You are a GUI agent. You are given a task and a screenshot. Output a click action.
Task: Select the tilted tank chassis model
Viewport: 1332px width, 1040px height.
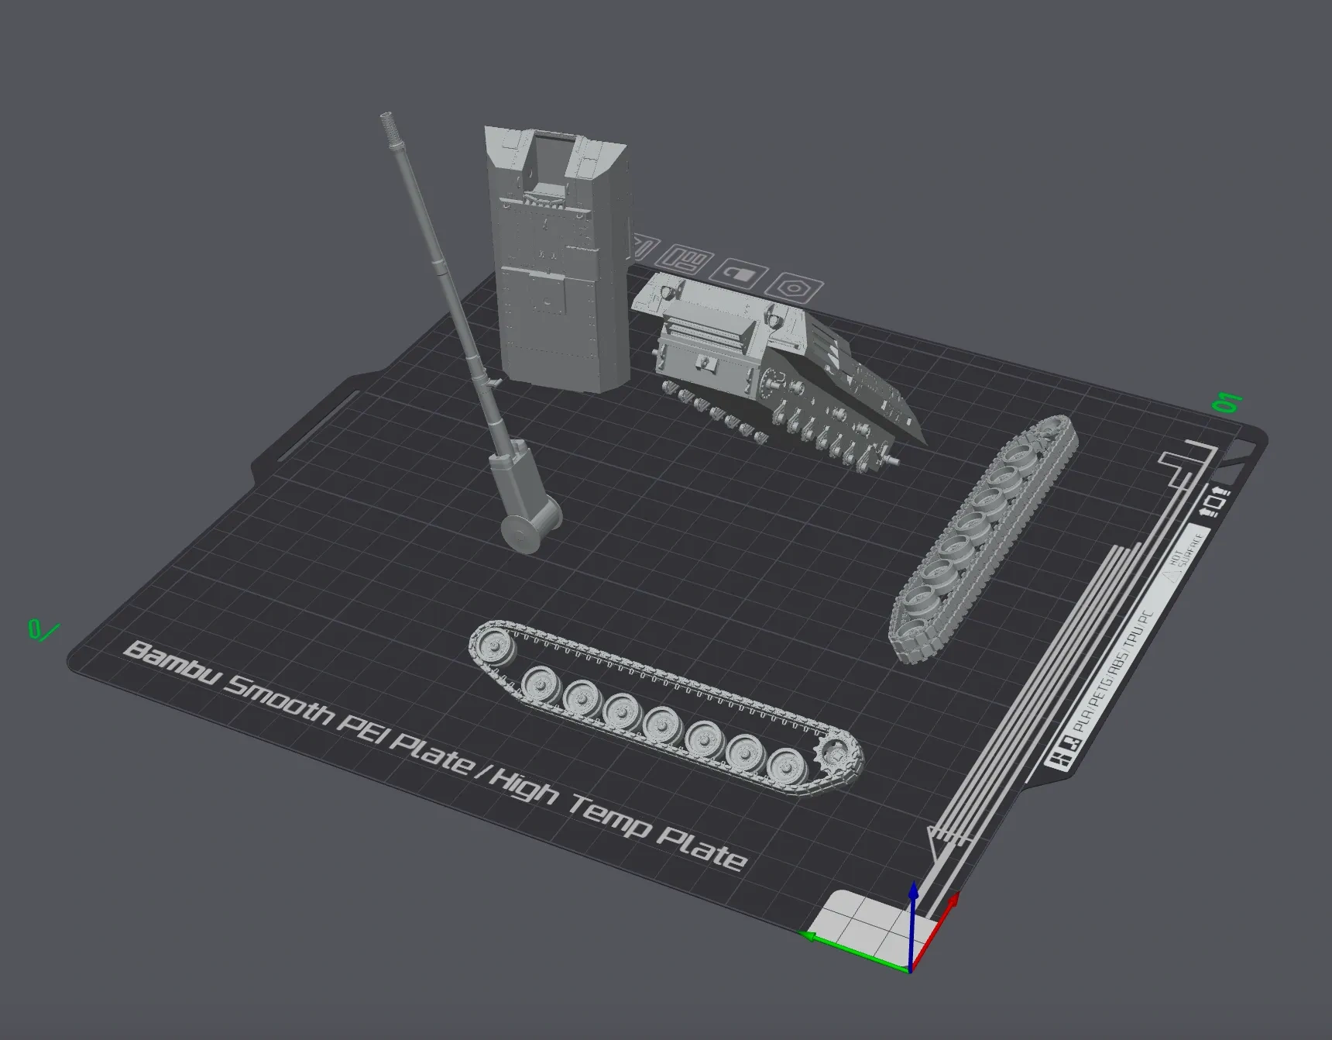tap(774, 370)
